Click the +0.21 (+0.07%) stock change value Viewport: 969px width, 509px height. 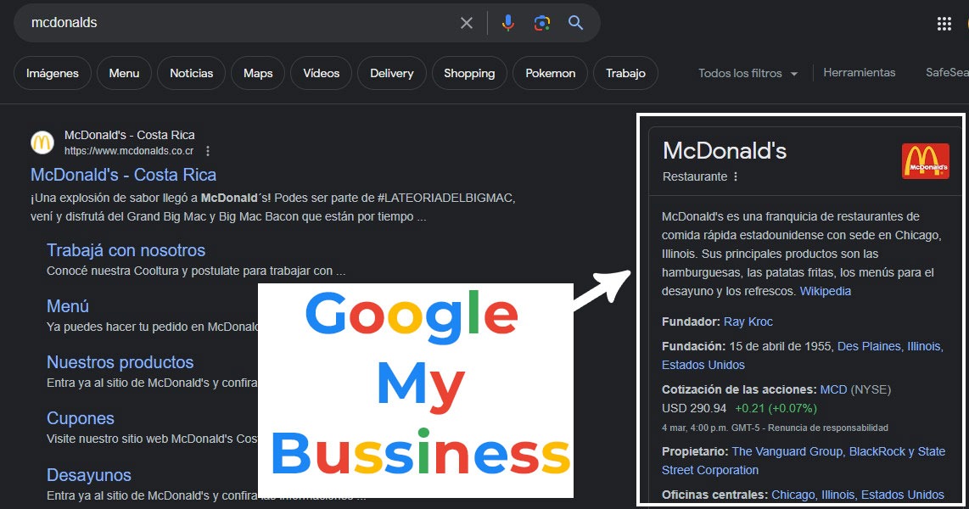776,408
